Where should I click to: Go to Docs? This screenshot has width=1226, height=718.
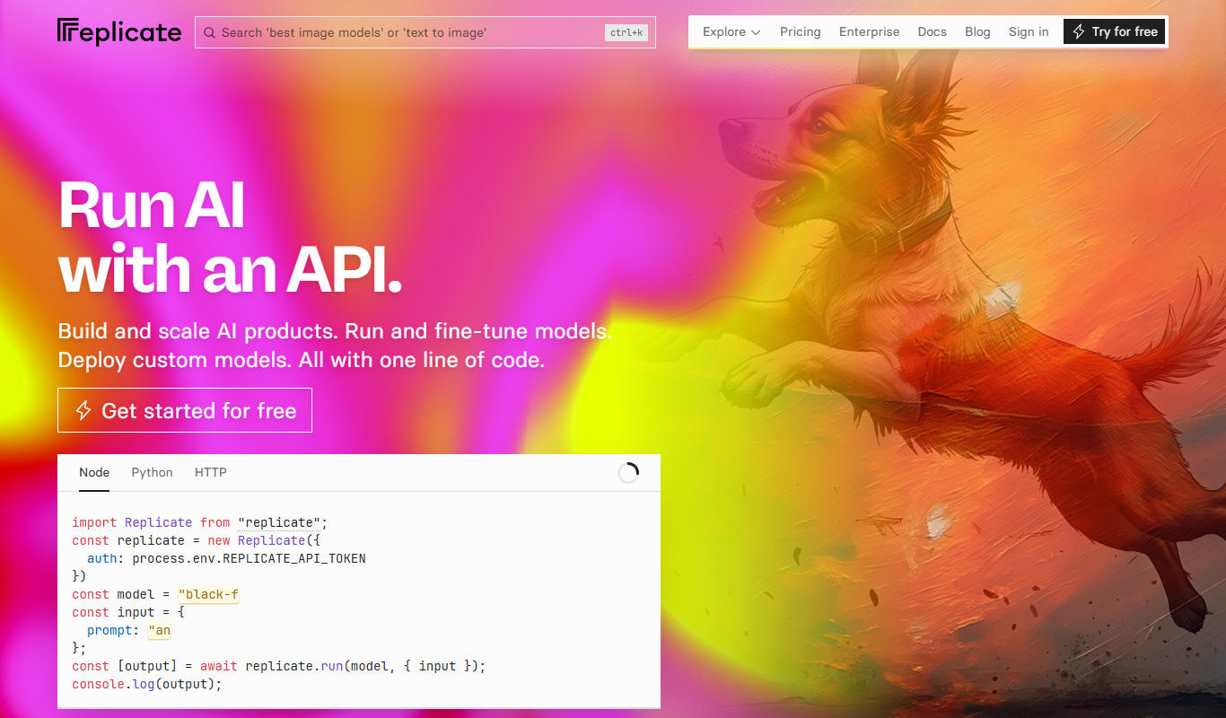click(x=933, y=31)
